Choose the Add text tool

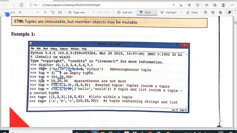pyautogui.click(x=125, y=12)
